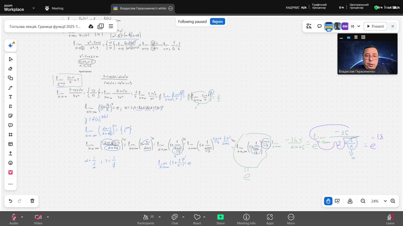This screenshot has height=226, width=403.
Task: Choose the Text tool
Action: point(10,97)
